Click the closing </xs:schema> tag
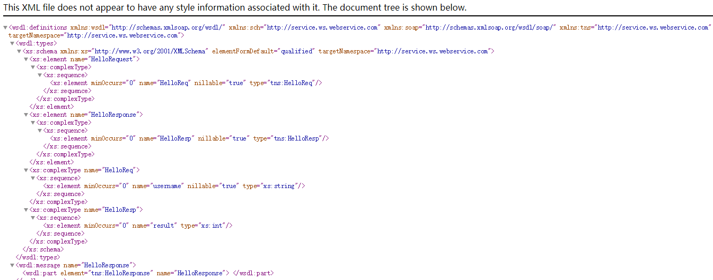Viewport: 713px width, 280px height. point(43,249)
